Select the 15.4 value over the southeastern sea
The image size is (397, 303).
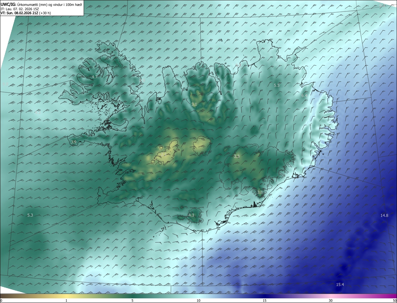coord(340,284)
